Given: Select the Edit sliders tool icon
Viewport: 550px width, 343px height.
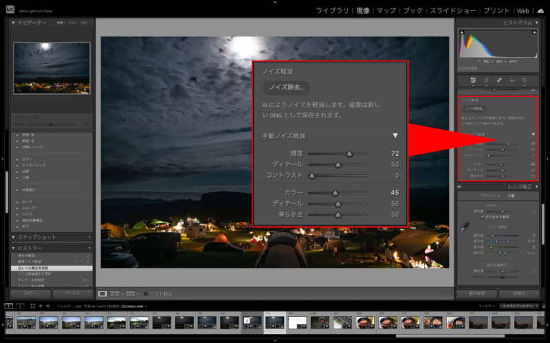Looking at the screenshot, I should click(474, 80).
